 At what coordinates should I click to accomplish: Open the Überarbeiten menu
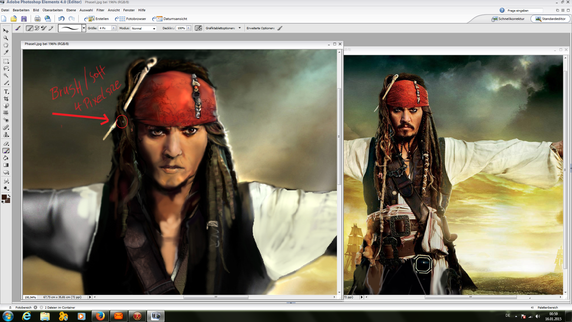pyautogui.click(x=53, y=10)
